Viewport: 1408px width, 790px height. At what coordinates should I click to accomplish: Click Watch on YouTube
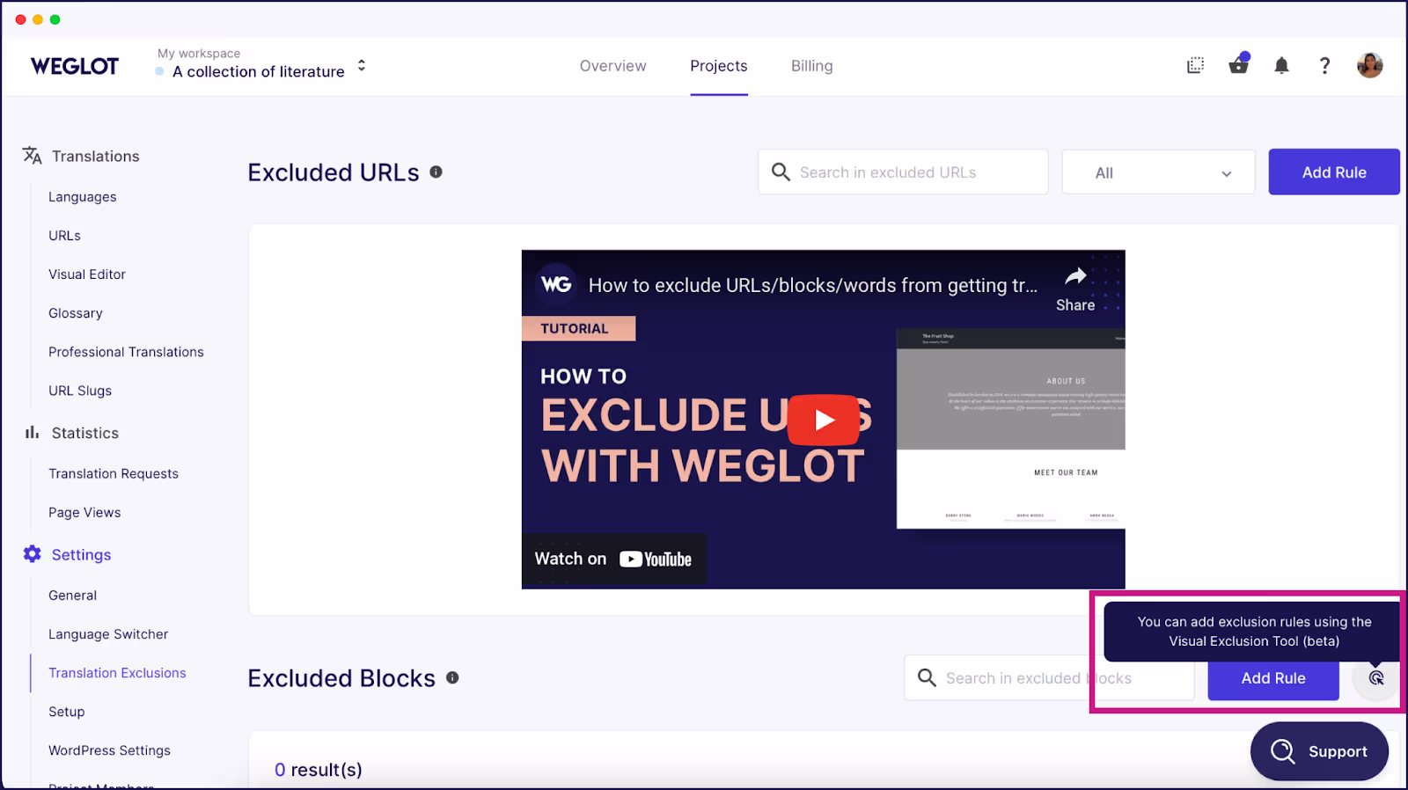coord(613,559)
